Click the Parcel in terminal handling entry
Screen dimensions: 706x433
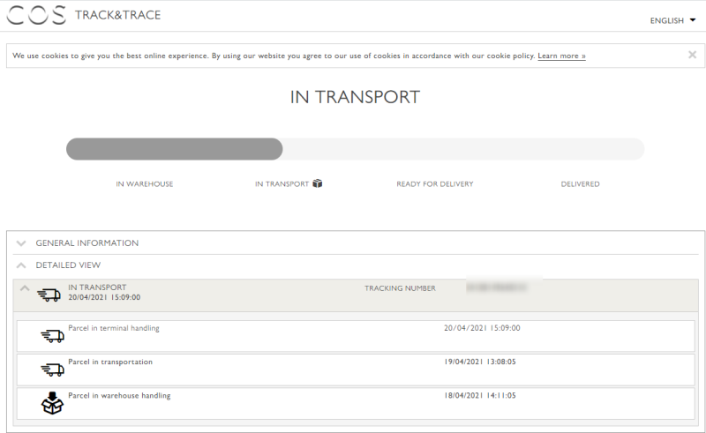(114, 328)
